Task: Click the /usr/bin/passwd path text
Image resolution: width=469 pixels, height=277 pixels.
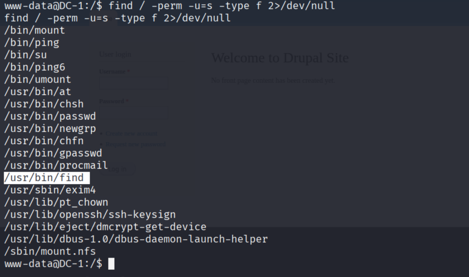Action: (50, 117)
